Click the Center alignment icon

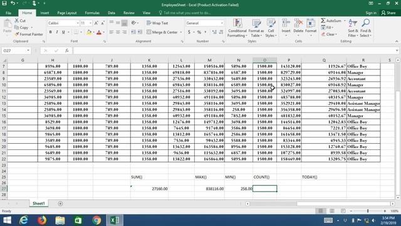118,32
